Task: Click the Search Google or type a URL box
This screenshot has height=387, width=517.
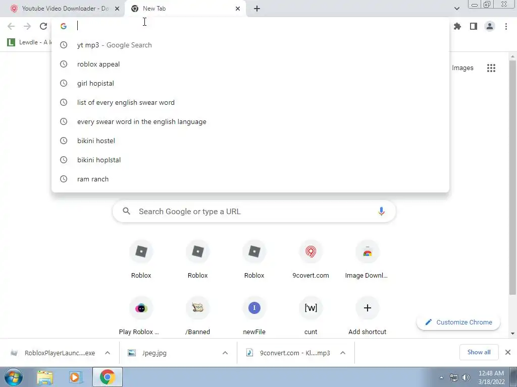Action: tap(254, 211)
